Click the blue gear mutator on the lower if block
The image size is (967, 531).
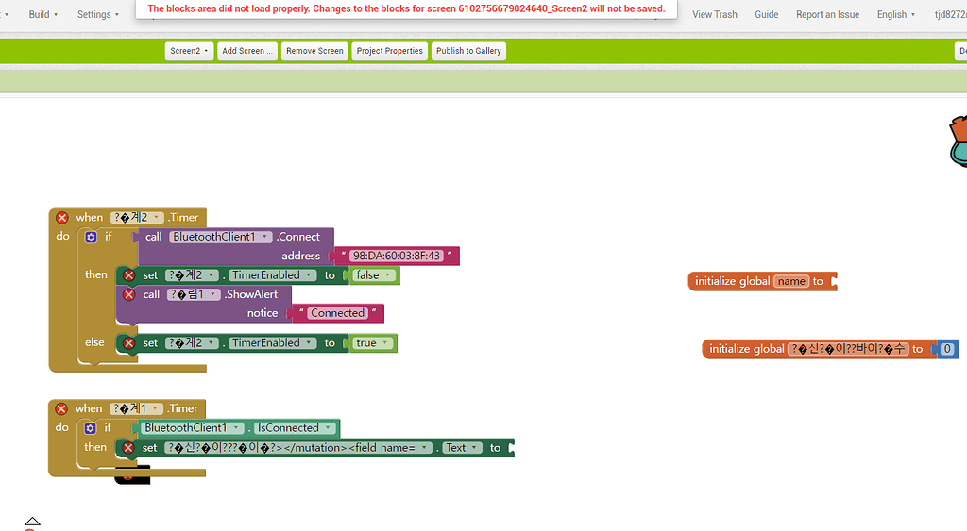(91, 428)
